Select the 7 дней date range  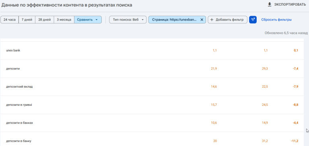pyautogui.click(x=27, y=20)
